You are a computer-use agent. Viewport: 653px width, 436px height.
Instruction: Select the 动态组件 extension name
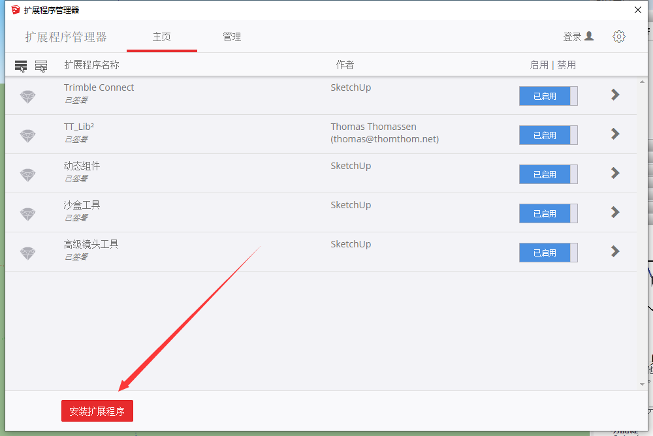[82, 166]
